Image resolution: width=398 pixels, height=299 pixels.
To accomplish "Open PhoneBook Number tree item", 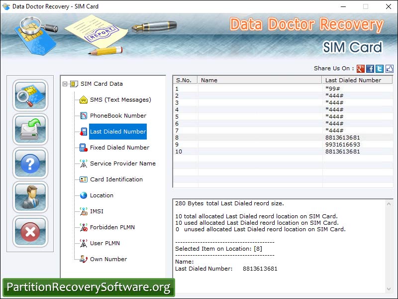I will (118, 116).
